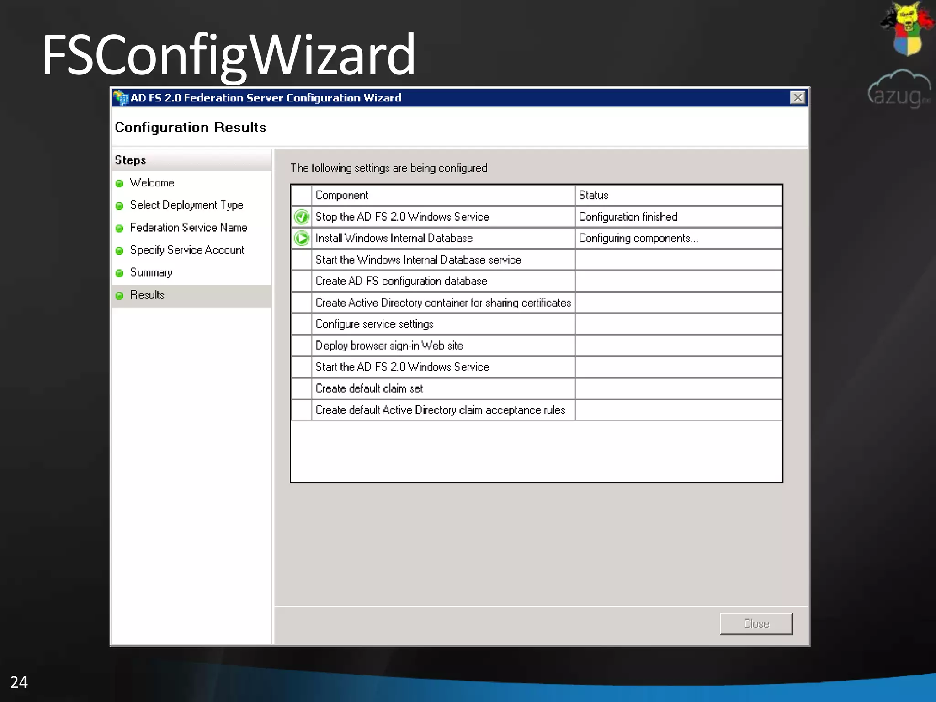Click the 'Configuration Results' page heading
The height and width of the screenshot is (702, 936).
(190, 127)
